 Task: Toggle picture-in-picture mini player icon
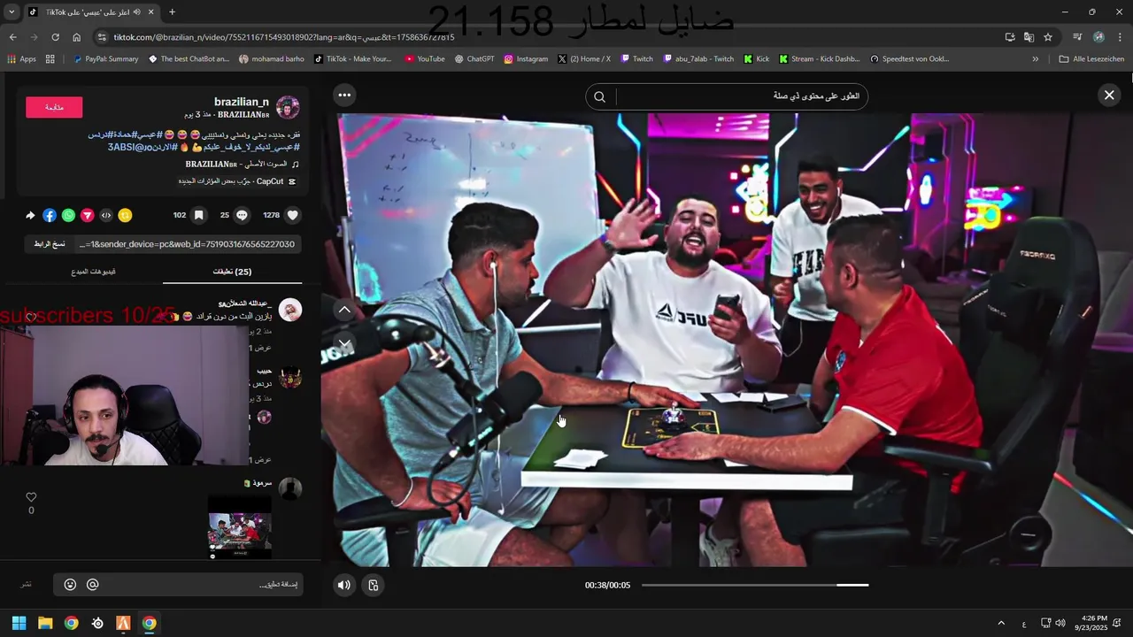pos(374,585)
